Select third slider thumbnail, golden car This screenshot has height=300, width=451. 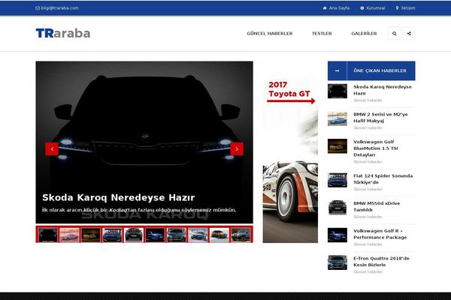91,235
